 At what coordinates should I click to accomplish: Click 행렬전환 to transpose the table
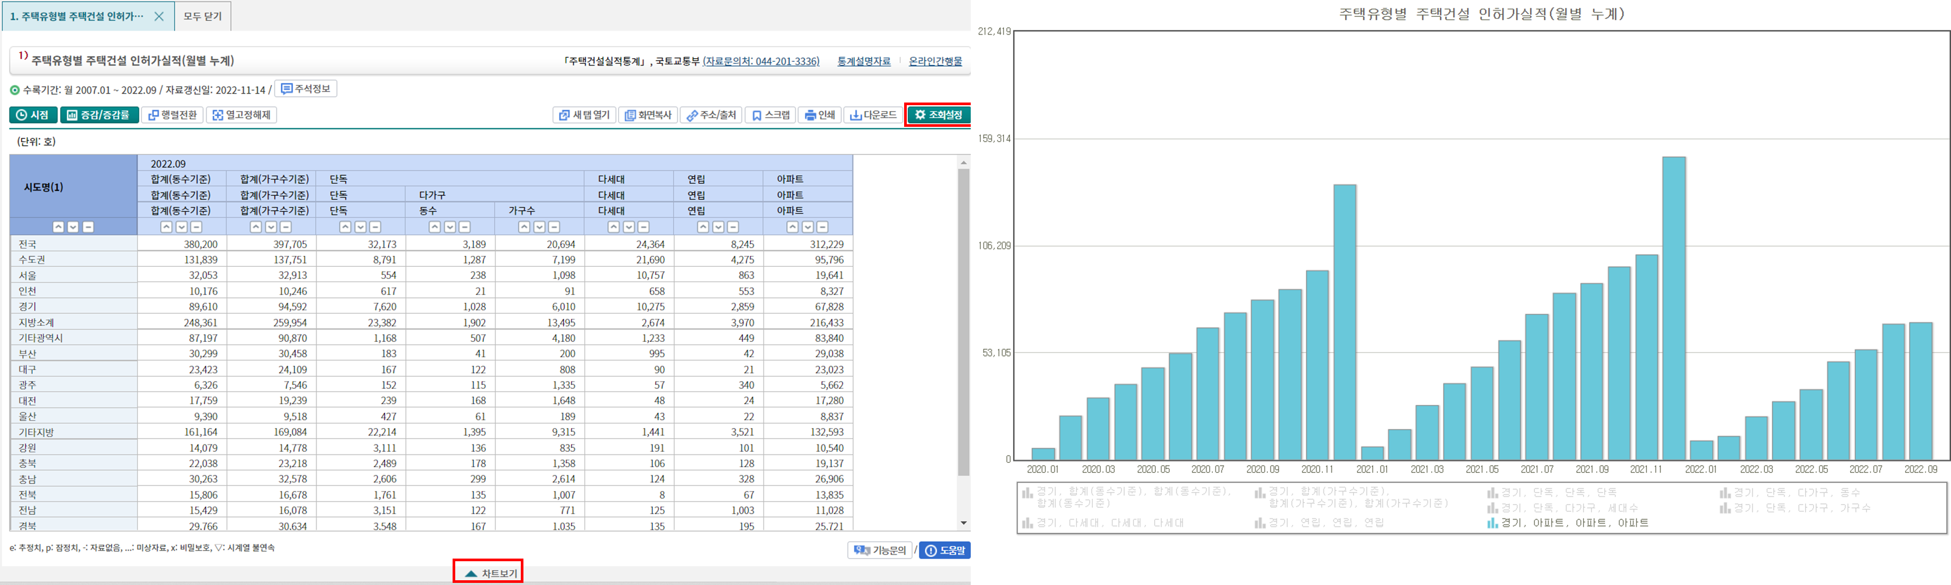(173, 115)
